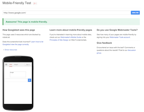Open 'Learn how to let Googlebot view' link
The image size is (144, 112).
point(23,43)
